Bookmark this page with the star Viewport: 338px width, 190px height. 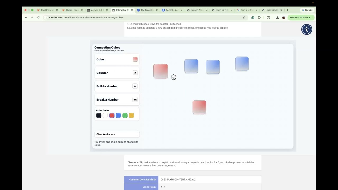244,17
